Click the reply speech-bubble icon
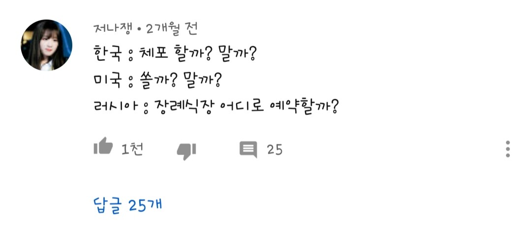 (x=248, y=149)
